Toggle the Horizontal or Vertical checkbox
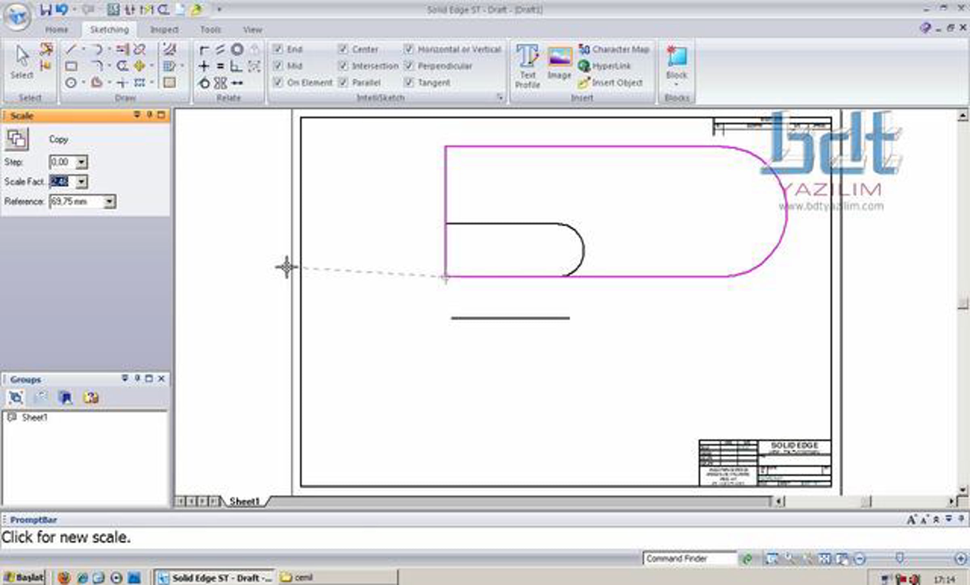Viewport: 970px width, 585px height. (409, 49)
